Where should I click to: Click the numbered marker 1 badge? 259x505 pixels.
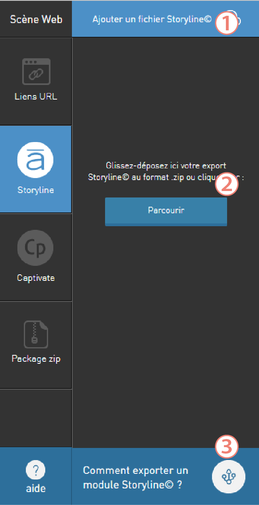point(227,23)
